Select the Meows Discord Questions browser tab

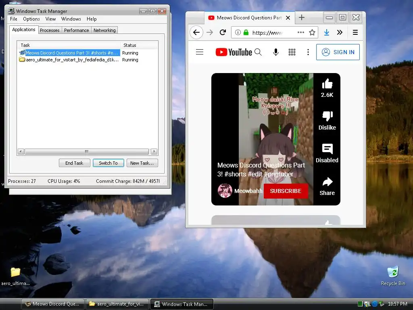coord(249,18)
